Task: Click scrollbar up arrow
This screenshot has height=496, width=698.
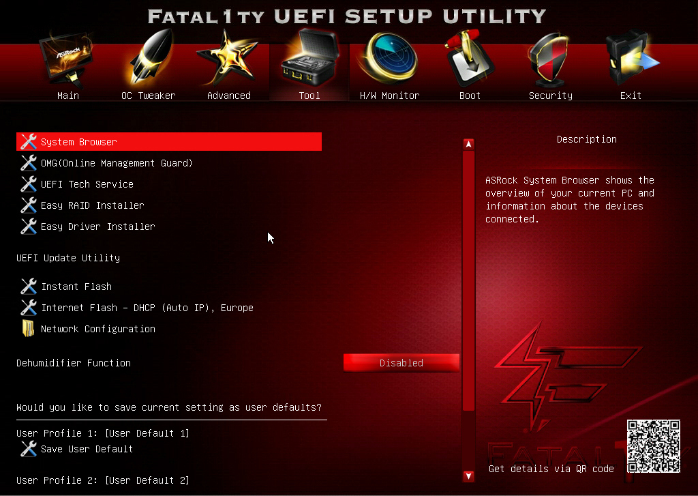Action: pos(468,144)
